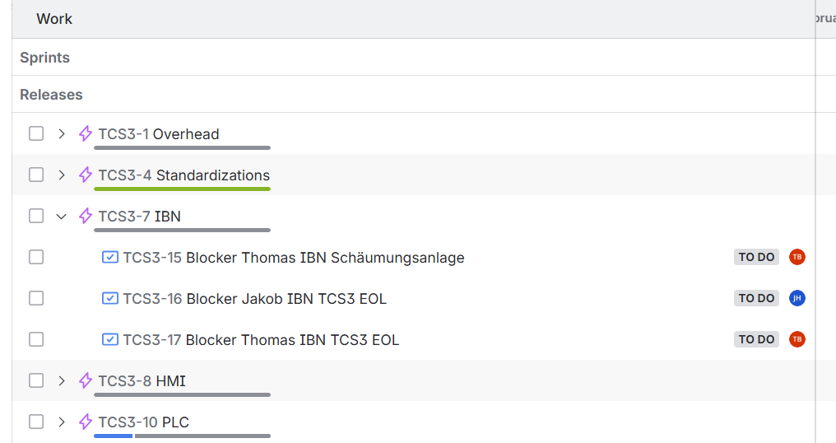This screenshot has height=443, width=836.
Task: Click the Sprints row header
Action: click(45, 58)
